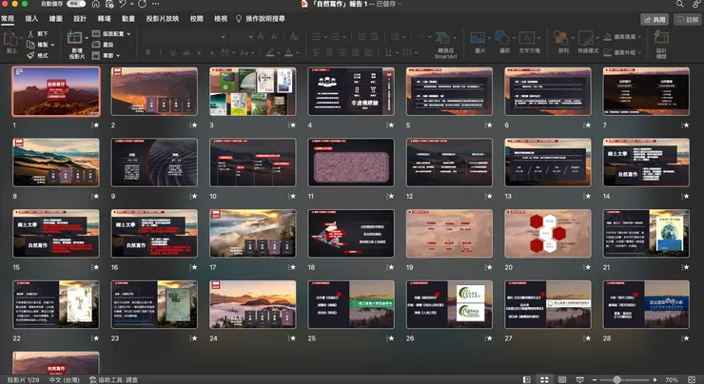
Task: Open the Shapes (圖形) gallery icon
Action: (504, 38)
